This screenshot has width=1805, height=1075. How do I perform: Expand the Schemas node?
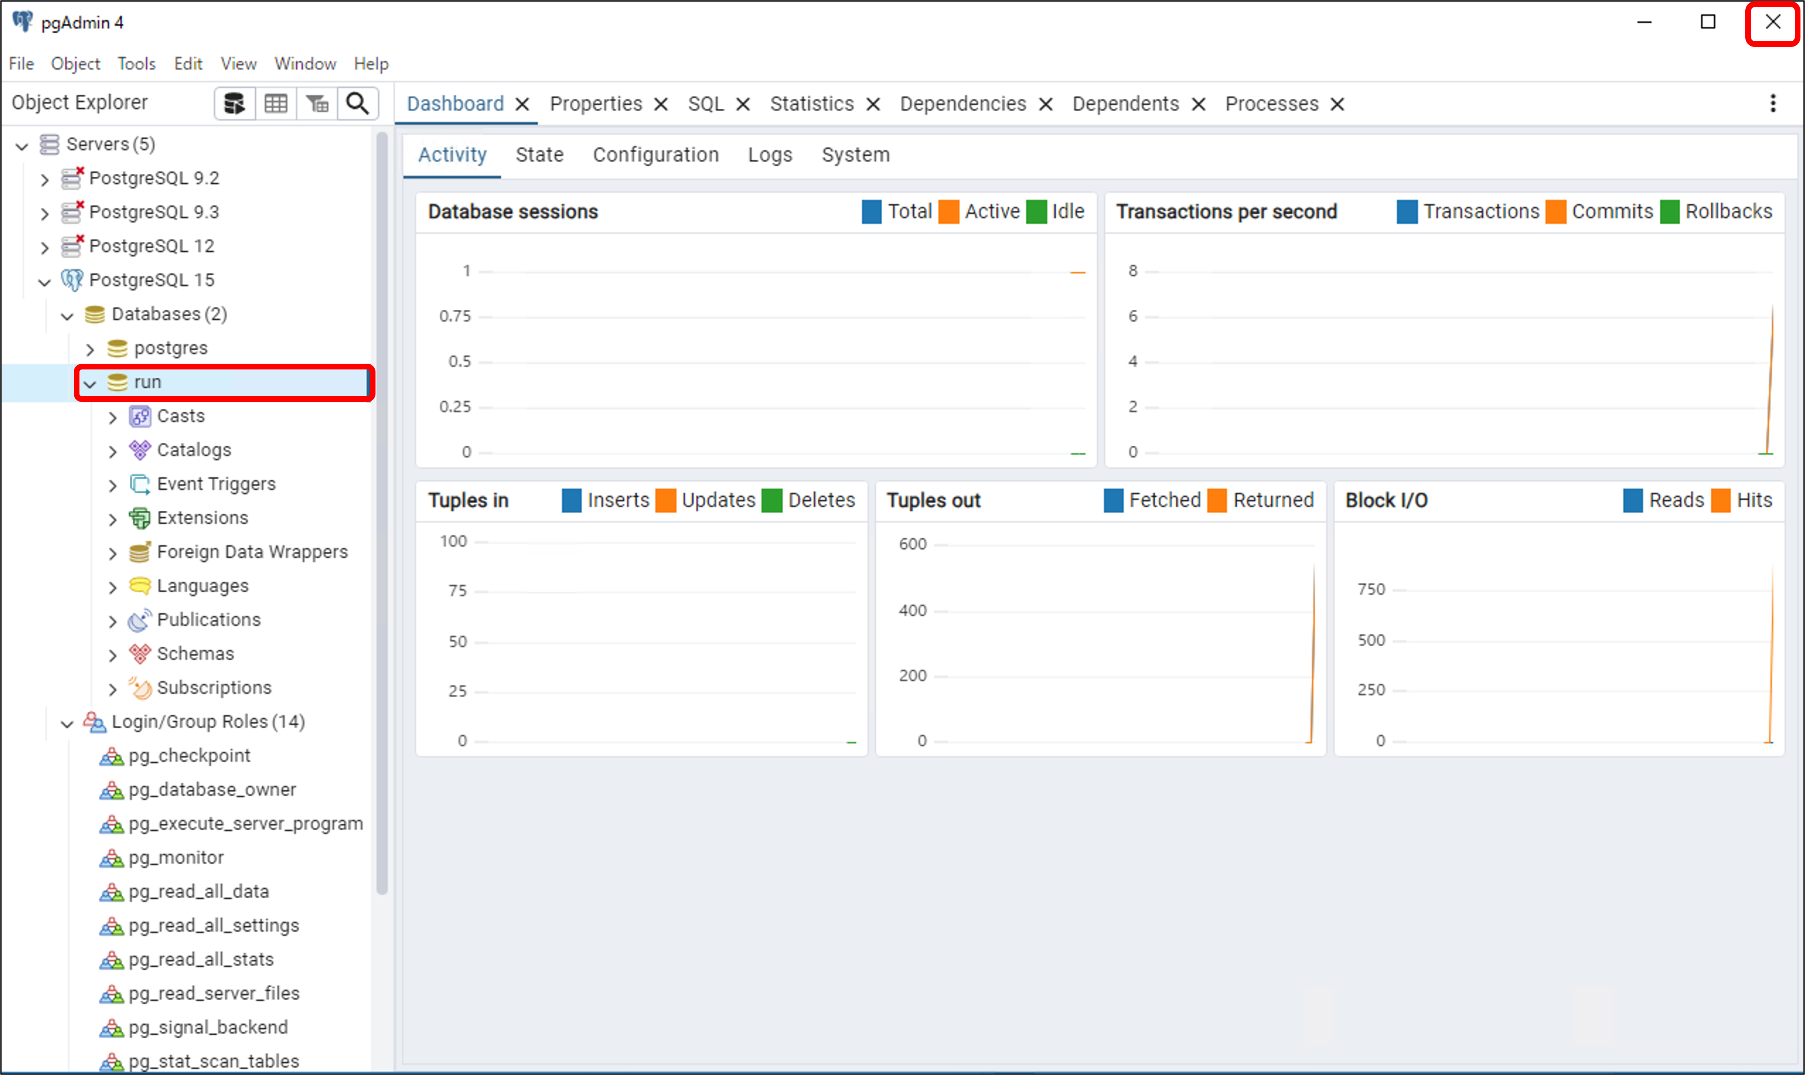tap(112, 656)
